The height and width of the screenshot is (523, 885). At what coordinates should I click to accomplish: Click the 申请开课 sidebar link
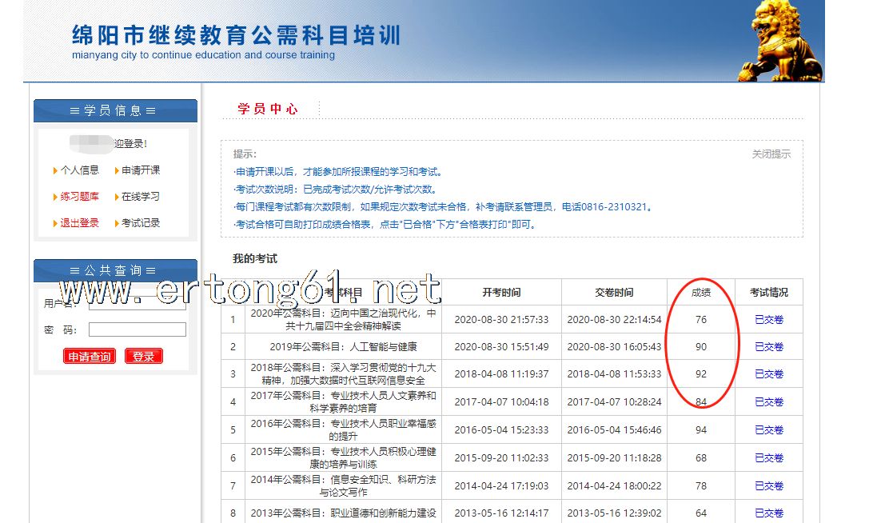point(141,170)
